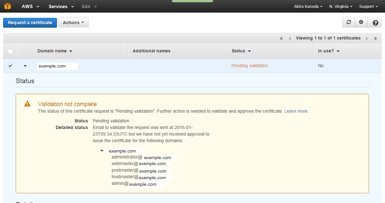Click the AWS orange cube logo
Viewport: 385px width, 203px height.
(7, 6)
